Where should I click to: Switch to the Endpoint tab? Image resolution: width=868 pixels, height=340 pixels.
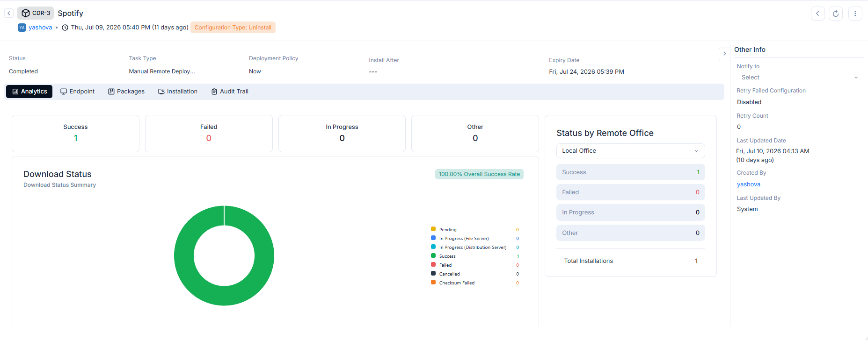click(x=78, y=92)
